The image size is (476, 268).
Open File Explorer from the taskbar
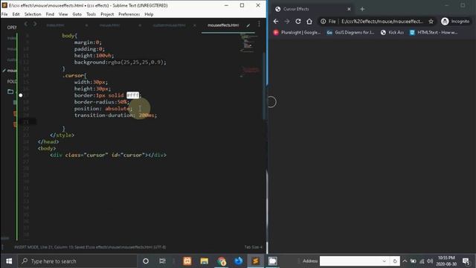(x=205, y=261)
